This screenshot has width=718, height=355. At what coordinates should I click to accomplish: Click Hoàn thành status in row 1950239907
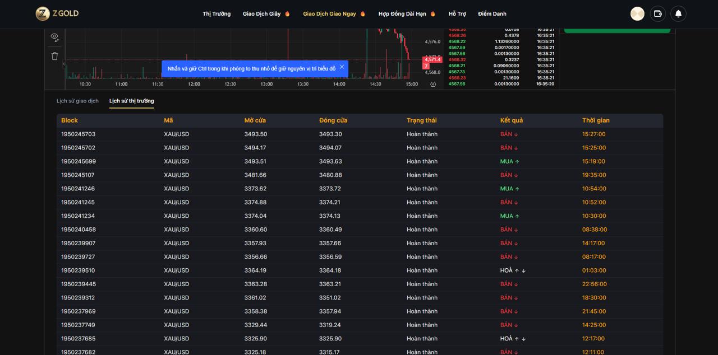pyautogui.click(x=422, y=244)
